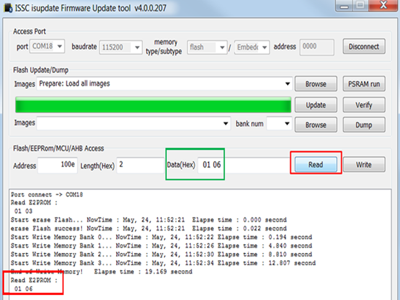The width and height of the screenshot is (400, 300).
Task: Click the Verify button
Action: pos(363,105)
